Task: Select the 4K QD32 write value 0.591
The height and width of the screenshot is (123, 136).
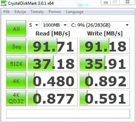Action: click(x=105, y=98)
